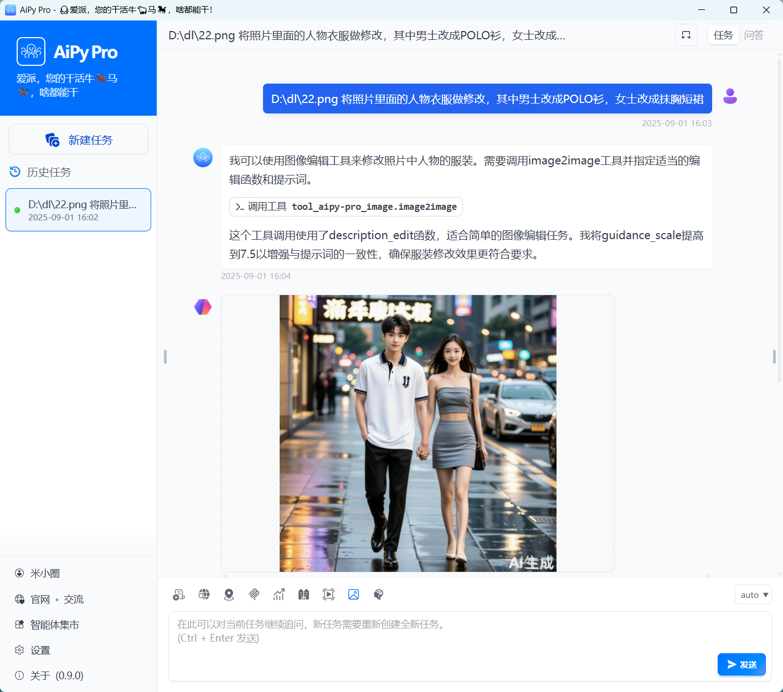The image size is (783, 692).
Task: Click the fullscreen toggle icon in header
Action: (x=686, y=35)
